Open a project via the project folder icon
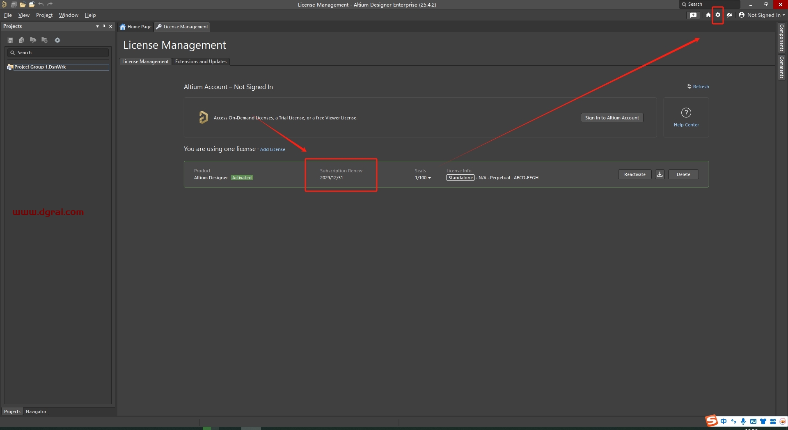This screenshot has width=788, height=430. pyautogui.click(x=32, y=5)
